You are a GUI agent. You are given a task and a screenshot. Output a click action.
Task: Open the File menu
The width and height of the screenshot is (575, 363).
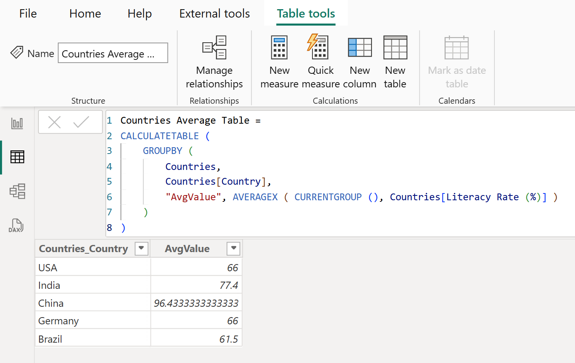pyautogui.click(x=28, y=13)
